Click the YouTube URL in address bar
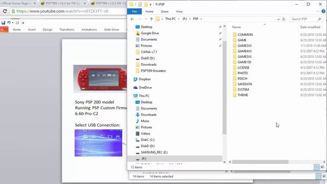 tap(62, 11)
